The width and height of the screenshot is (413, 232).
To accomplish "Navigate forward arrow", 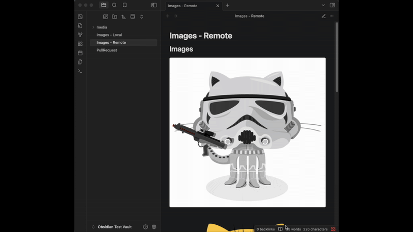I will [176, 16].
